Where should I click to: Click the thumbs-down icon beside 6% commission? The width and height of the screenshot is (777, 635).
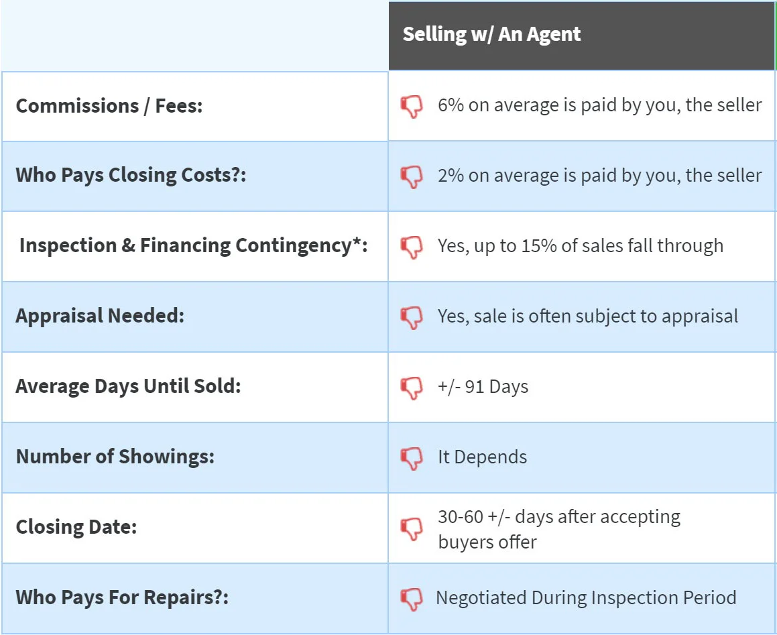click(412, 107)
